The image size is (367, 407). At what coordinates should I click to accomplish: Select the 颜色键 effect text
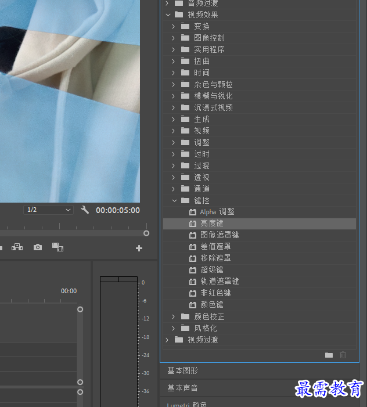pyautogui.click(x=212, y=305)
